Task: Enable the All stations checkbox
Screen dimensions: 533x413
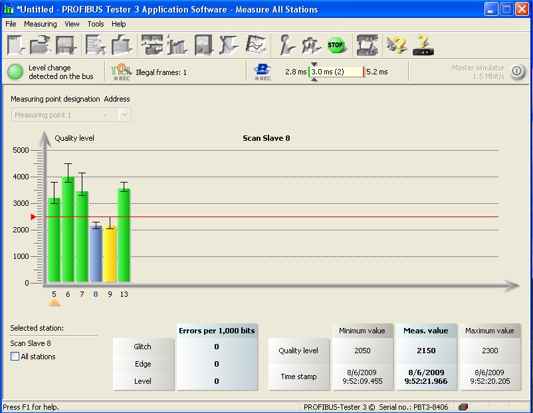Action: (x=15, y=357)
